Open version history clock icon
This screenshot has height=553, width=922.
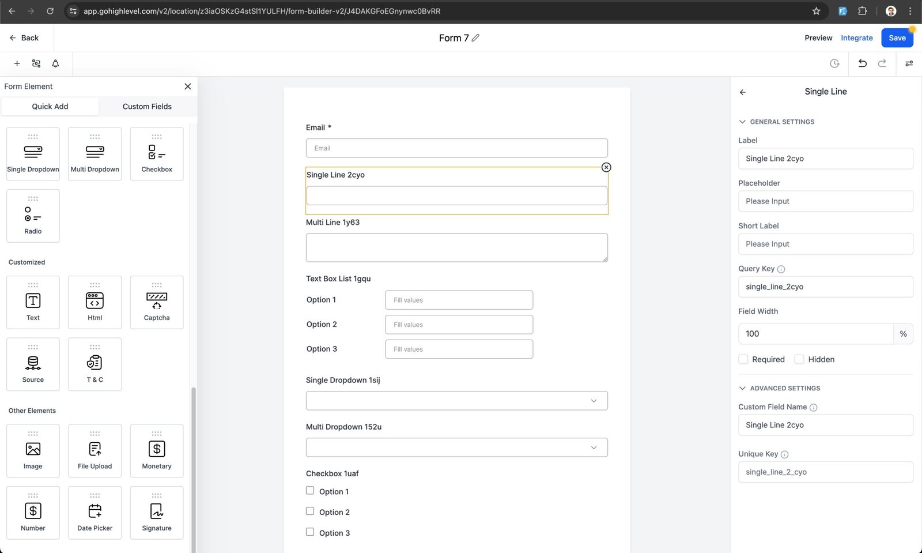[834, 63]
